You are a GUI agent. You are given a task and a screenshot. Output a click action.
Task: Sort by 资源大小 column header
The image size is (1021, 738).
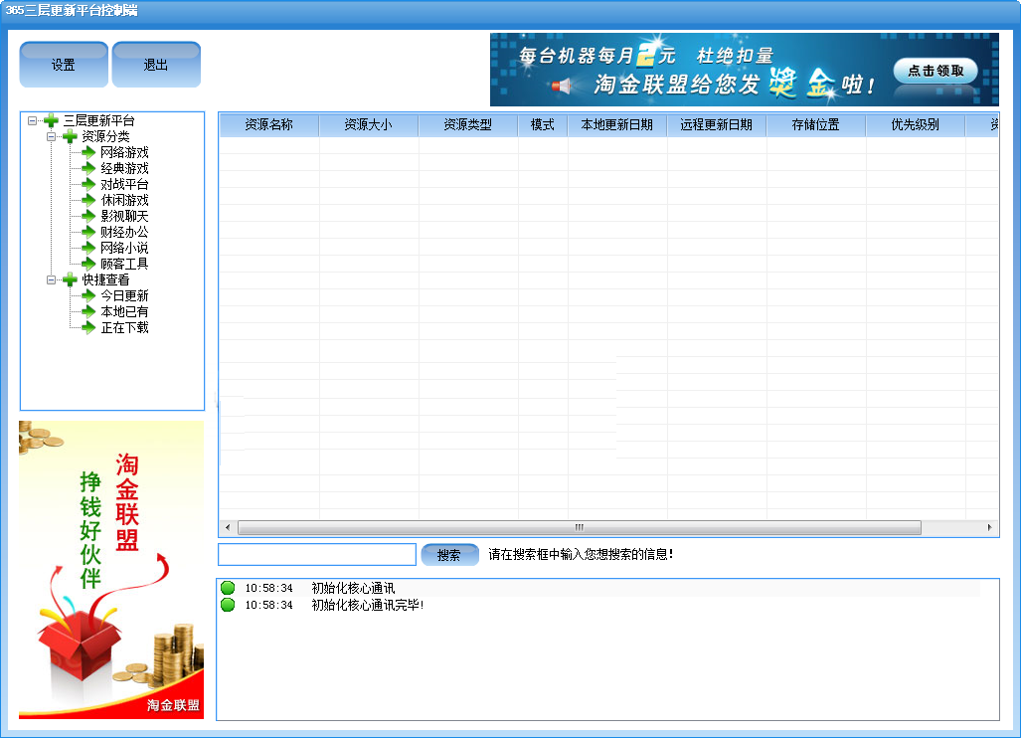tap(369, 125)
